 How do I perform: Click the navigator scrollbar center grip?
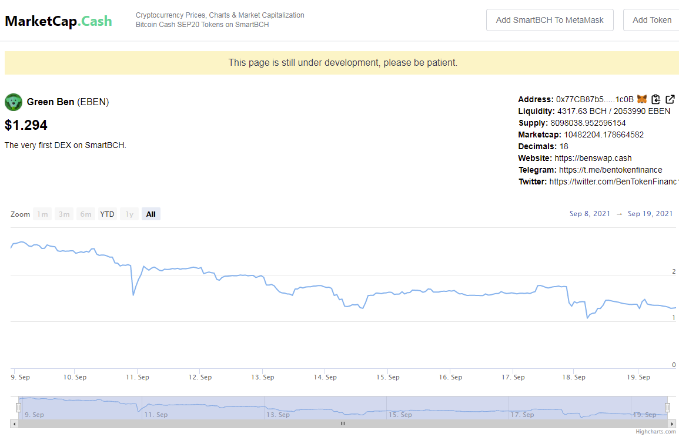[343, 424]
